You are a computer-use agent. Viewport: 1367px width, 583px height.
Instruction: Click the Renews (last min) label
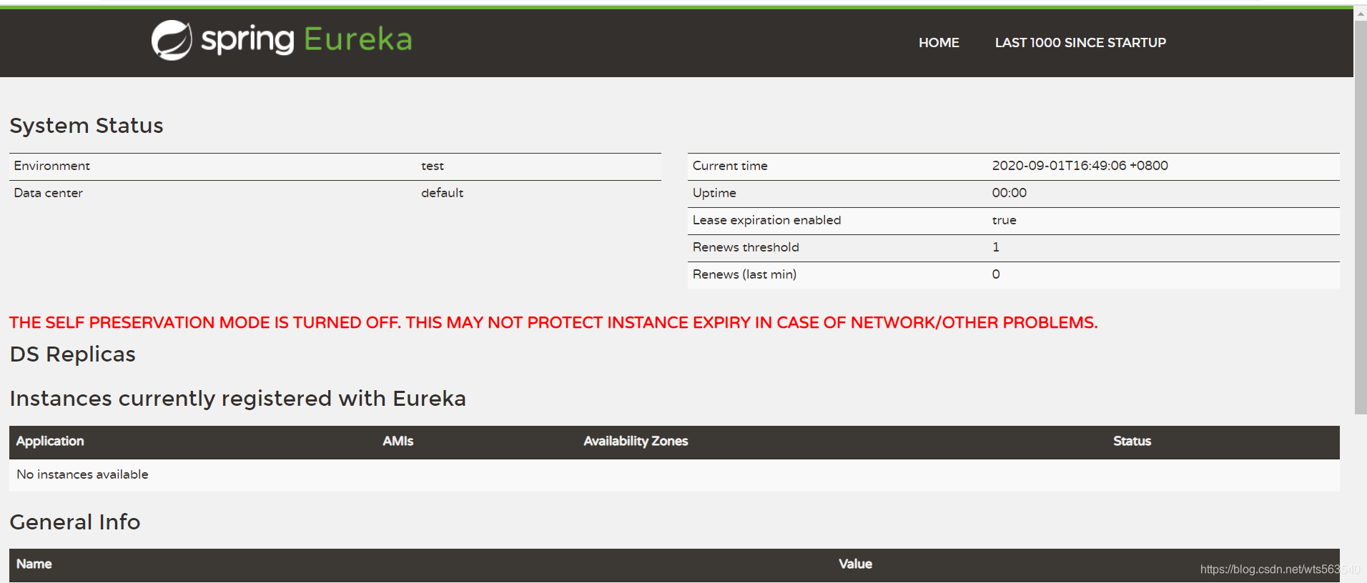click(744, 274)
